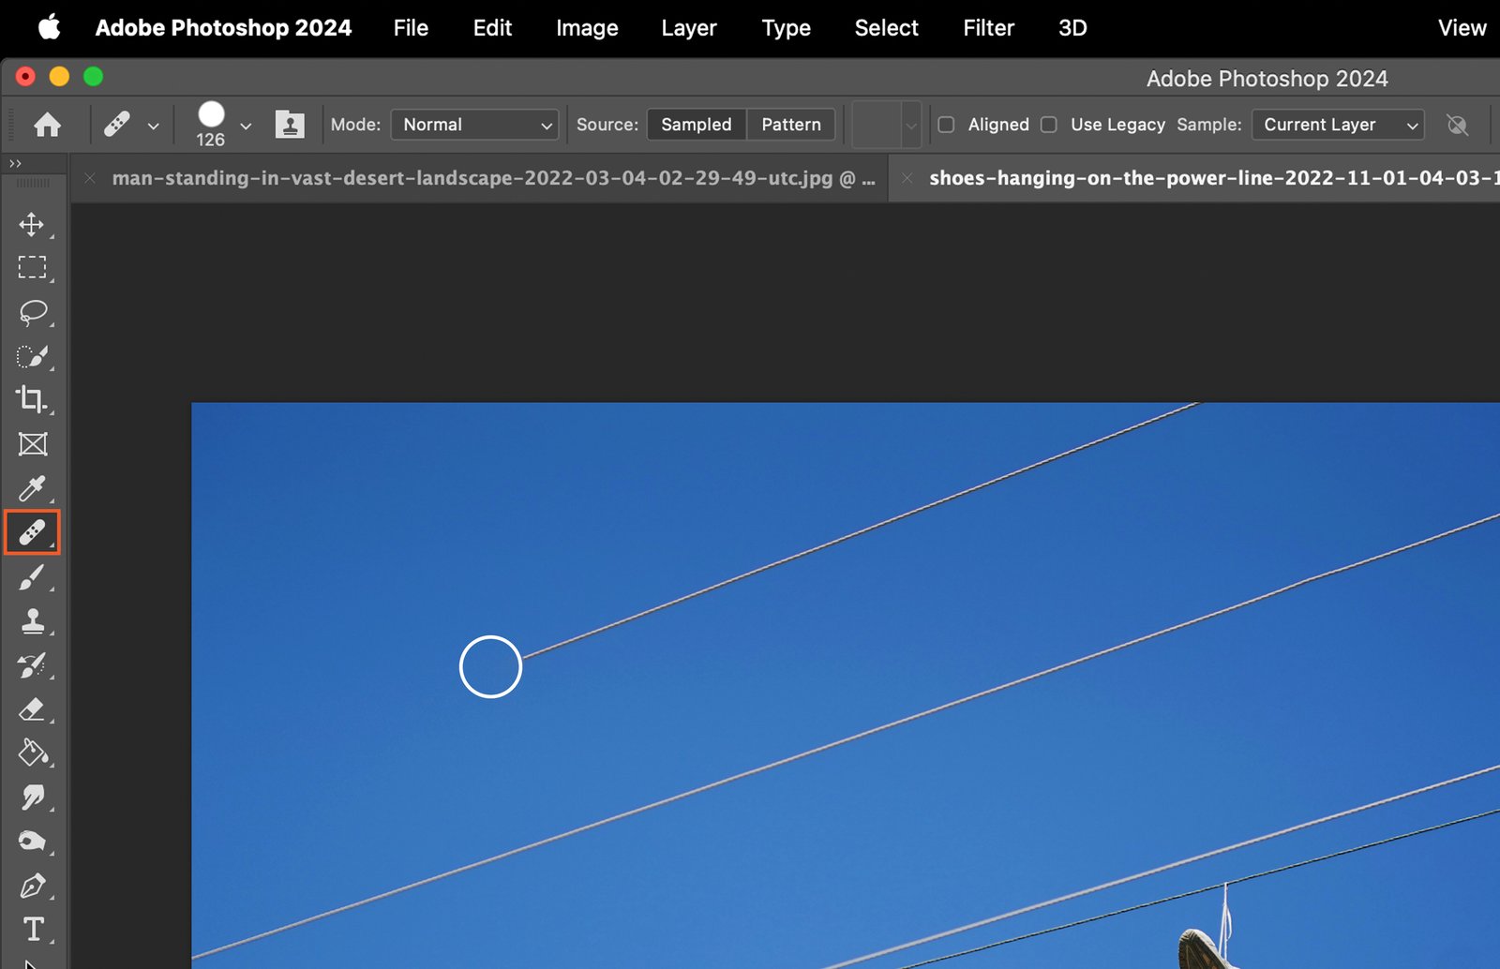Enable the Aligned checkbox
This screenshot has height=969, width=1500.
click(946, 125)
